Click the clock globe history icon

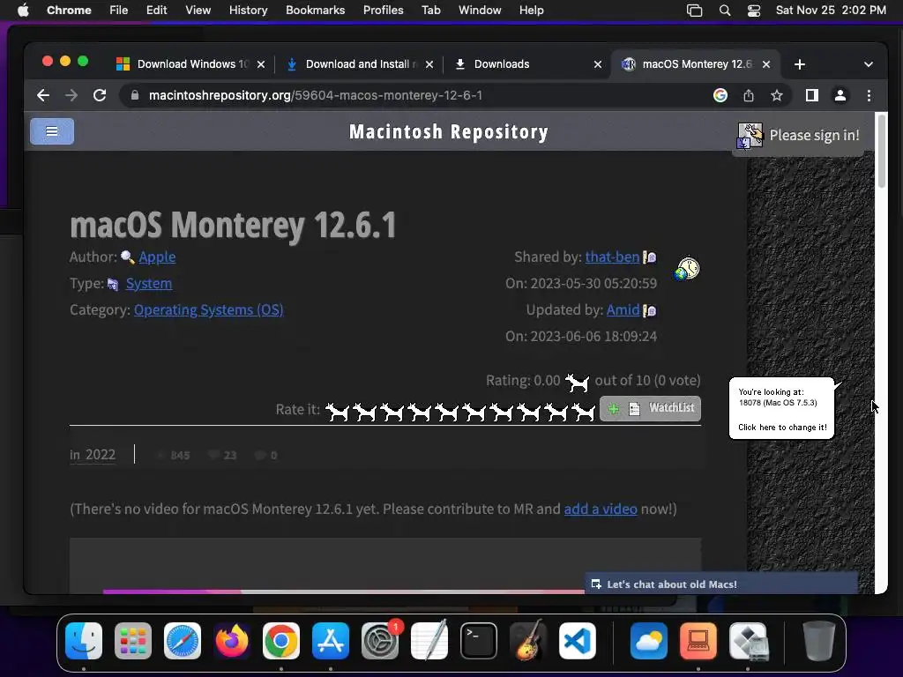687,268
